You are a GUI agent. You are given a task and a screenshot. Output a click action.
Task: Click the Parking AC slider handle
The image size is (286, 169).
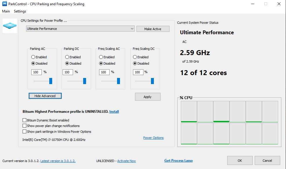[x=51, y=81]
